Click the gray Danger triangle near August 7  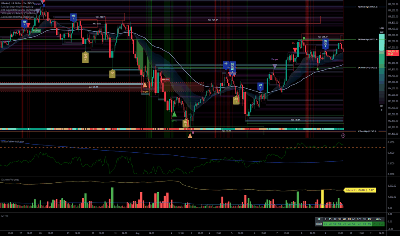tap(275, 66)
